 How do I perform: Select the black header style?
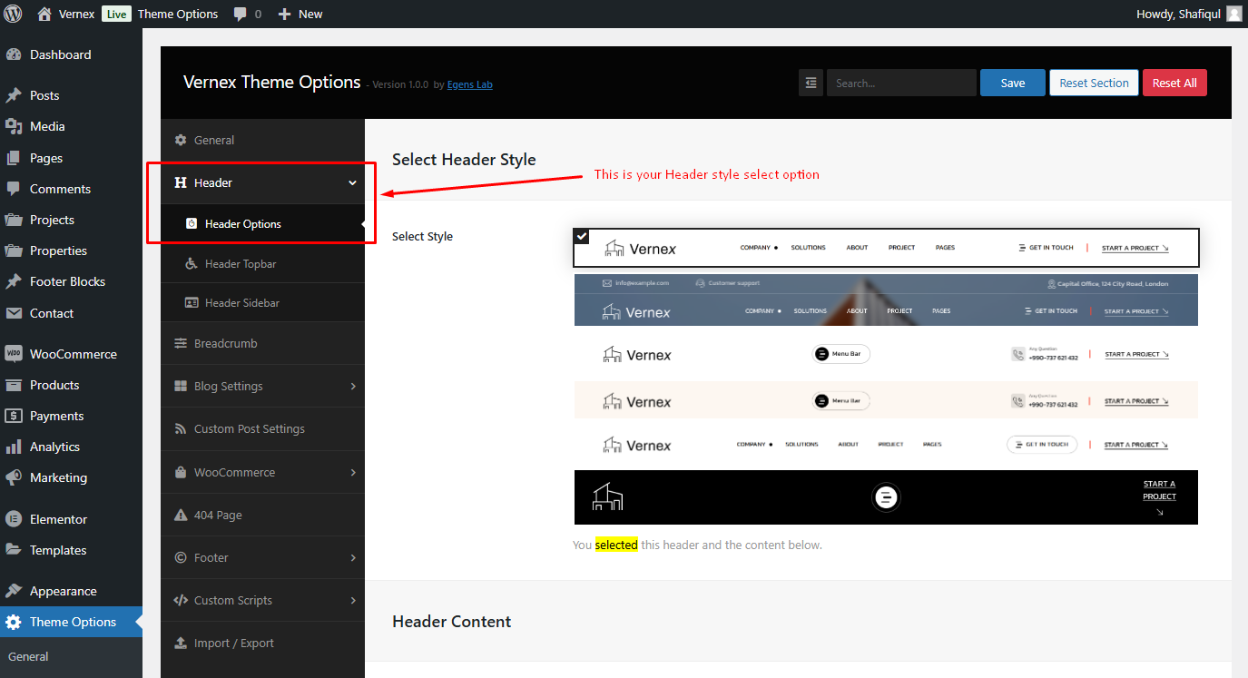[886, 497]
